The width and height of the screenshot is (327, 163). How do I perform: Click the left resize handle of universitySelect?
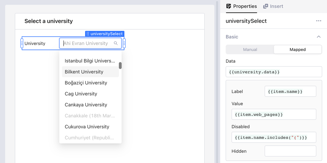pyautogui.click(x=22, y=43)
